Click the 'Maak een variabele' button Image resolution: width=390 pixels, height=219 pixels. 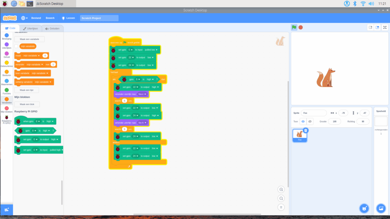[29, 39]
